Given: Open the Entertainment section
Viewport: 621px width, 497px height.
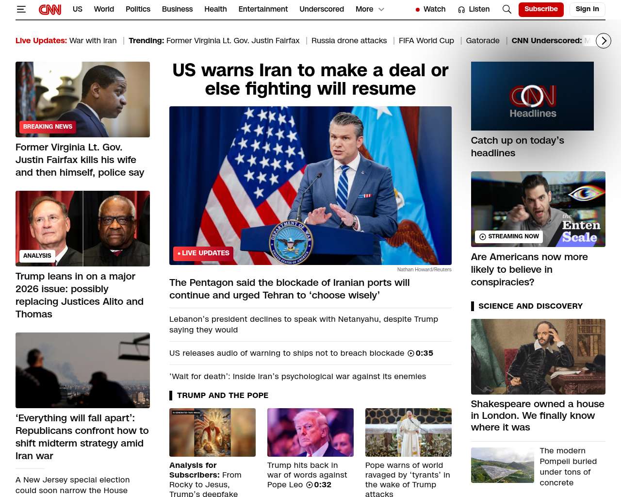Looking at the screenshot, I should coord(263,9).
